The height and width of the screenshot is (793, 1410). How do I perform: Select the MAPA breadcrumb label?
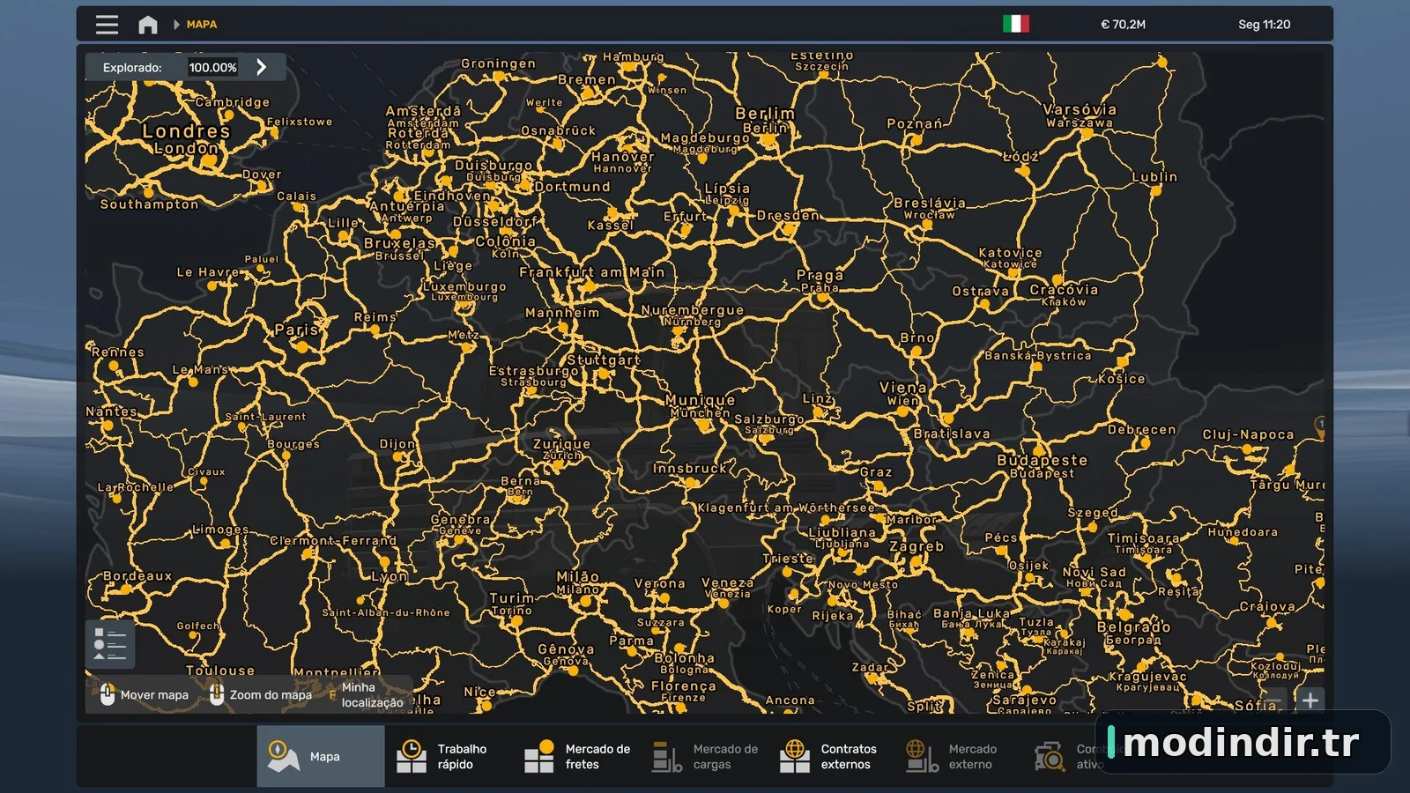(202, 25)
